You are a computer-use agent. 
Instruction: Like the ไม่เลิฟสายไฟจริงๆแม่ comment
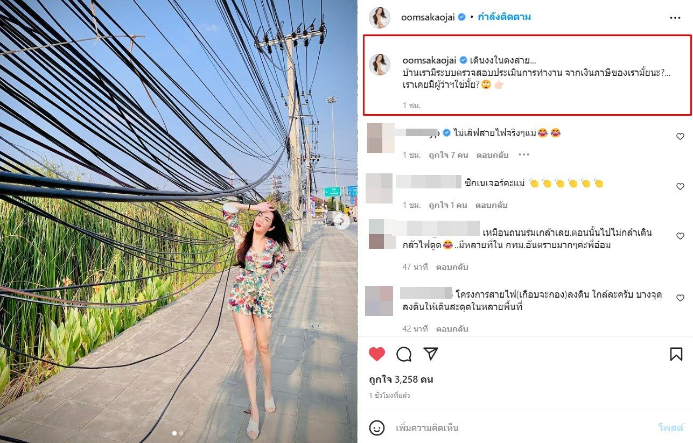pyautogui.click(x=680, y=137)
